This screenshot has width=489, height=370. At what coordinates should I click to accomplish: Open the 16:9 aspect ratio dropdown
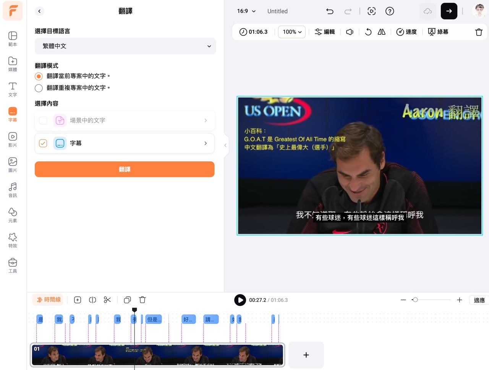[x=246, y=11]
